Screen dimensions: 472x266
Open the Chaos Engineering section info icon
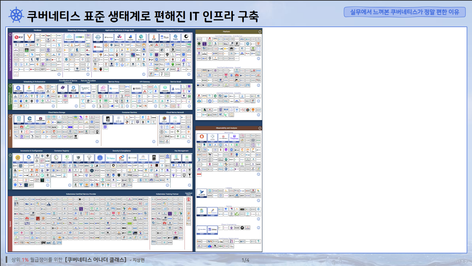[x=258, y=228]
